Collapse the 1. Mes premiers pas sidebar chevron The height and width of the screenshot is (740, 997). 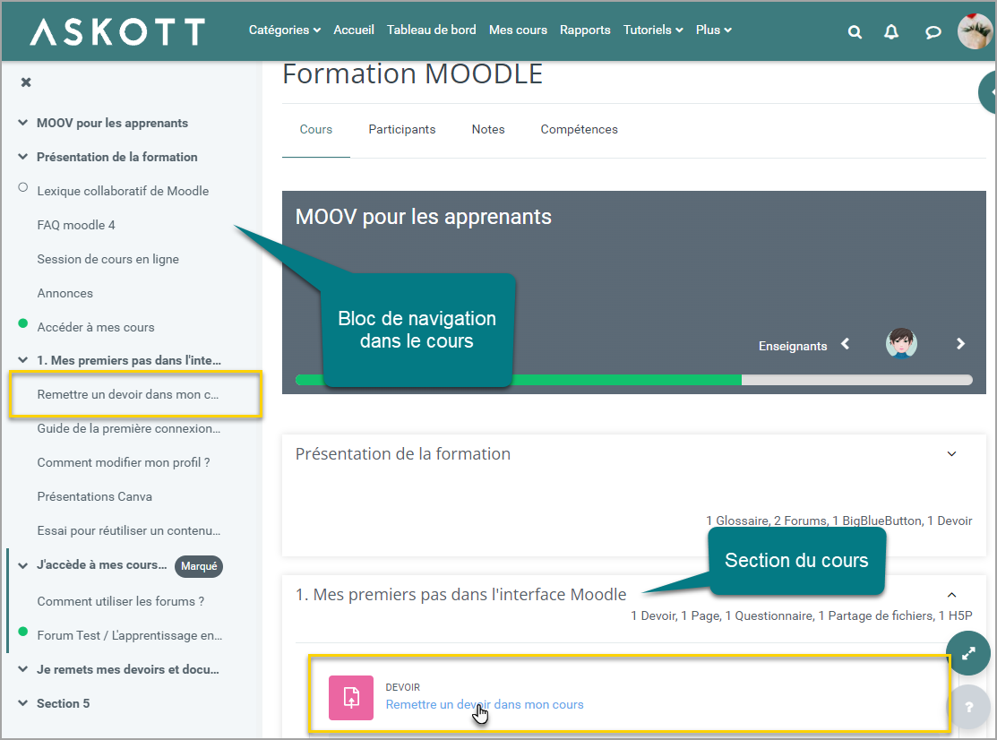pyautogui.click(x=23, y=360)
